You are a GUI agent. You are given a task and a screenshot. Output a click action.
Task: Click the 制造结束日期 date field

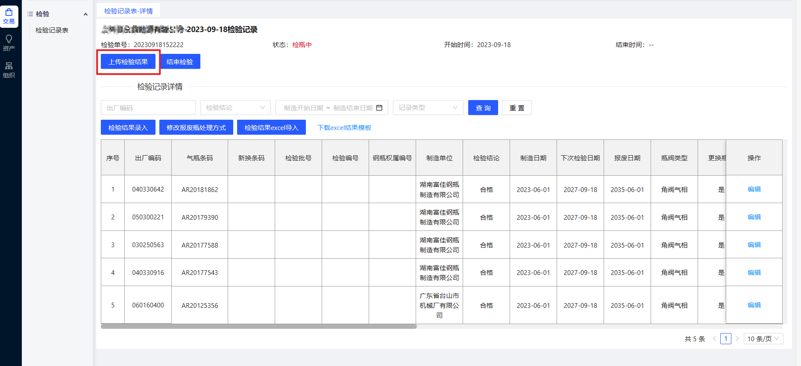[x=353, y=108]
